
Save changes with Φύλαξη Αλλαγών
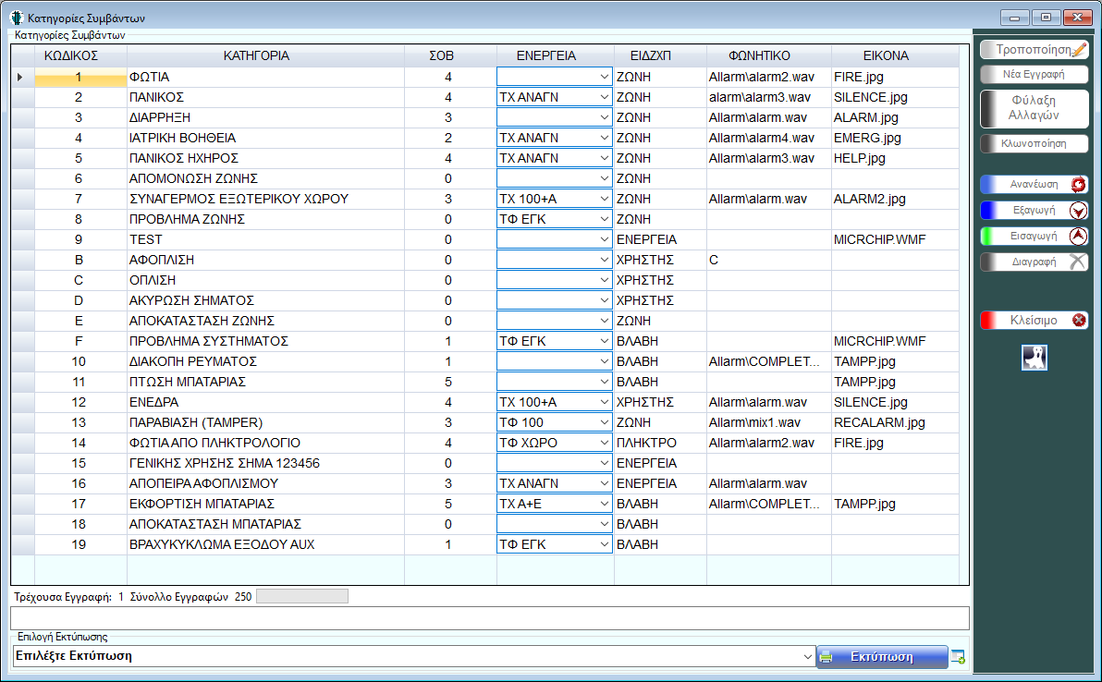coord(1034,108)
